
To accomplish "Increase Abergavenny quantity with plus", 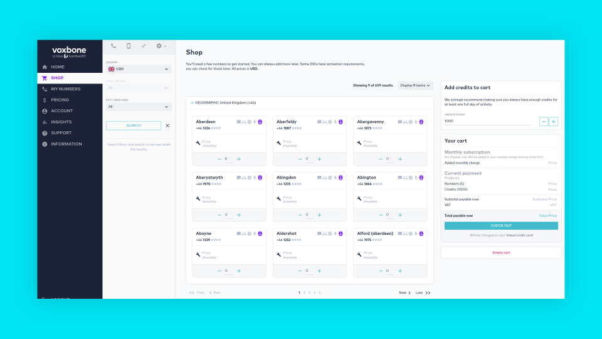I will tap(400, 159).
